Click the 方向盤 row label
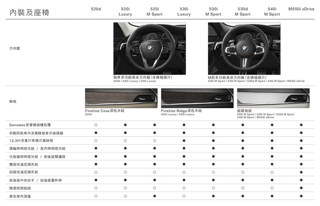 click(14, 48)
